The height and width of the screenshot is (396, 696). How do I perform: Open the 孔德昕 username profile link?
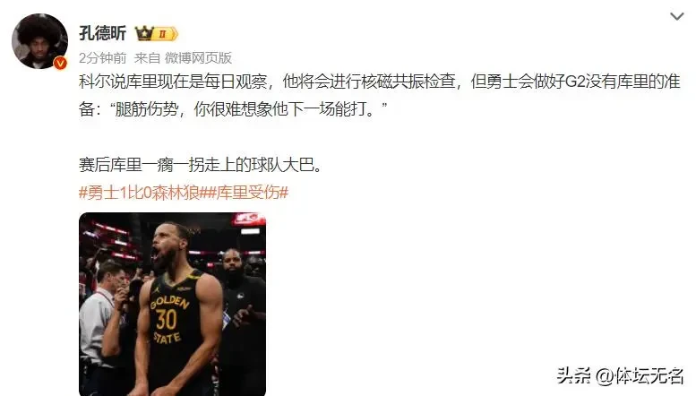point(102,33)
